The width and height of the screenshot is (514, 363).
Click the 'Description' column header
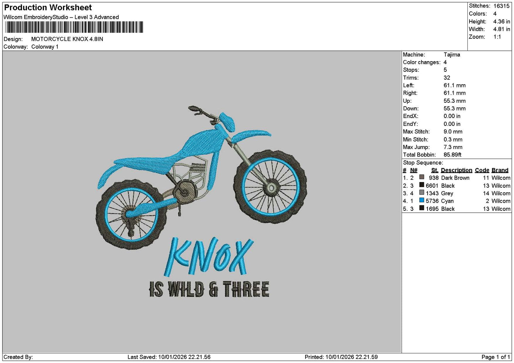click(x=456, y=170)
